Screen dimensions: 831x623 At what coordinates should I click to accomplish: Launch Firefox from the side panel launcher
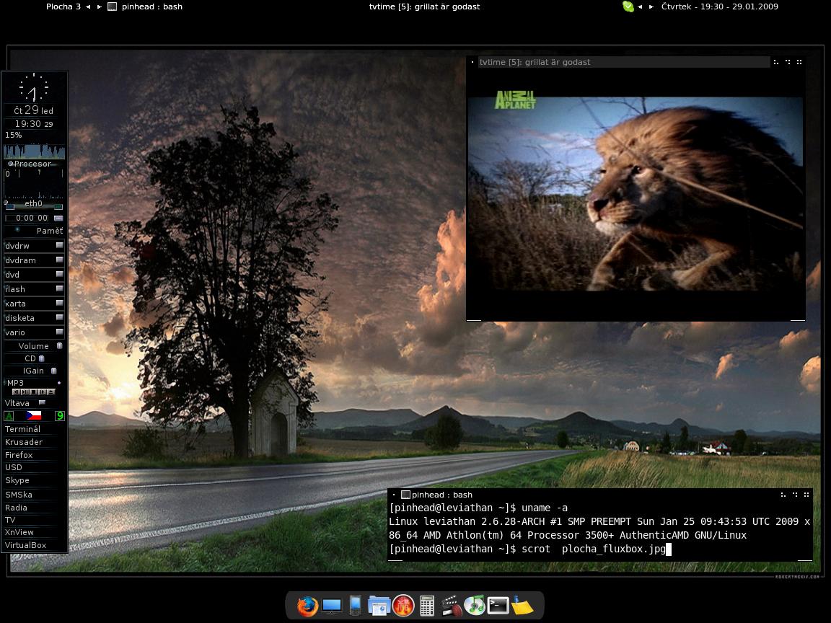19,455
